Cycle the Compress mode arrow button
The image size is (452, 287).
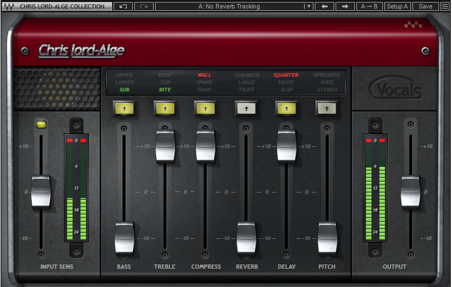tap(206, 109)
